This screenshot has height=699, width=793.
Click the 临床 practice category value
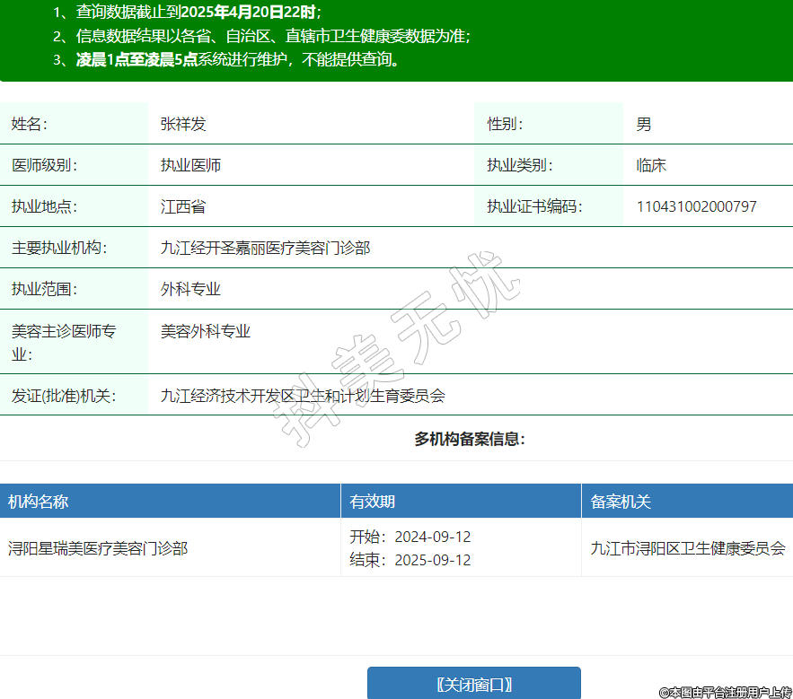point(651,166)
